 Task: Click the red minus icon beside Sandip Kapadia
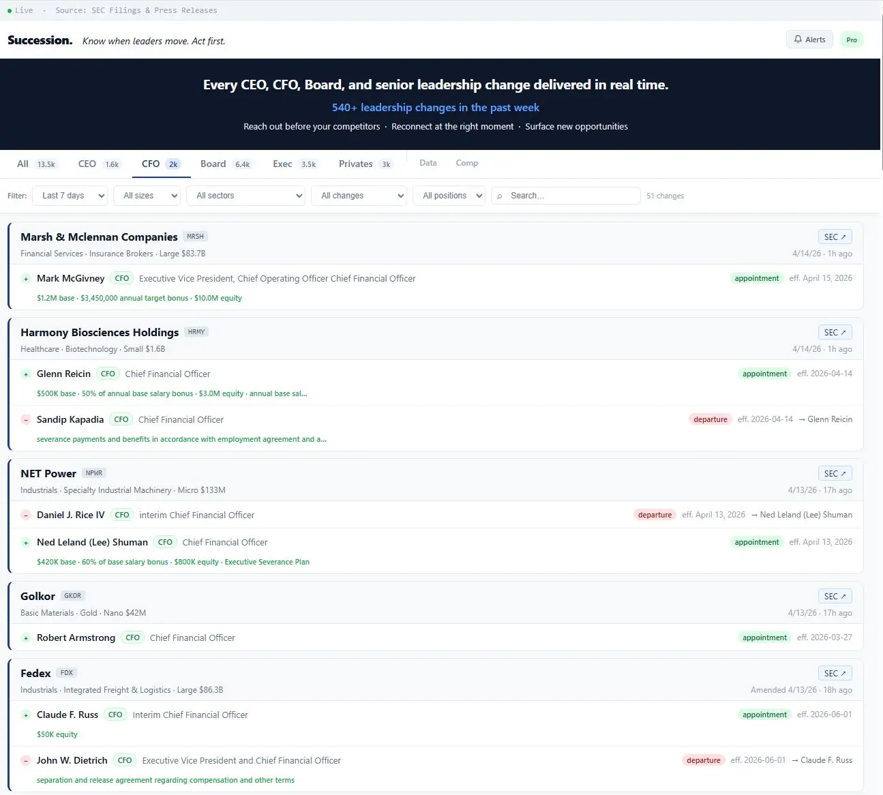26,420
